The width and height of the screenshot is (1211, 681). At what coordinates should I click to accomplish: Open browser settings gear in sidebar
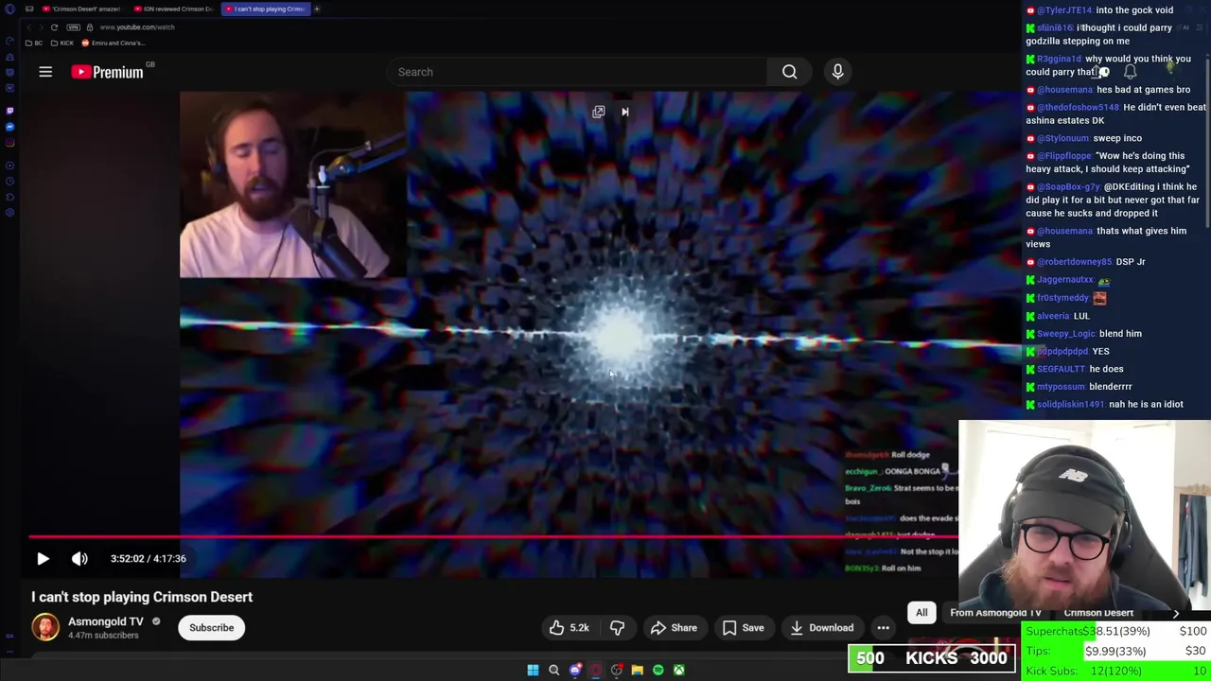pyautogui.click(x=9, y=213)
